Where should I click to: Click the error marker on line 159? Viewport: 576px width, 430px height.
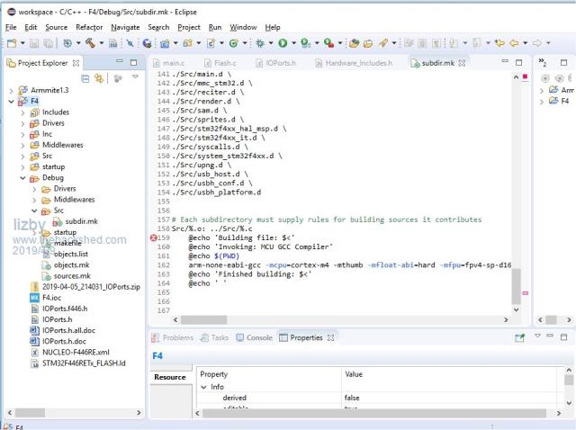[155, 237]
